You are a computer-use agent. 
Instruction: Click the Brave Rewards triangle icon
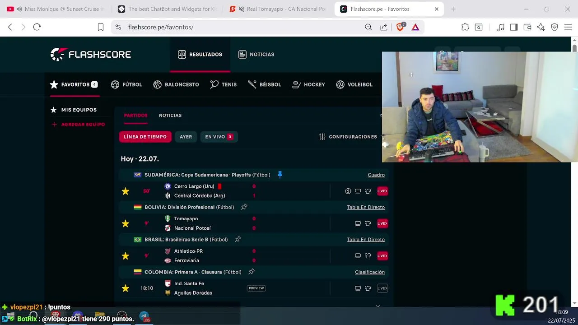point(415,27)
